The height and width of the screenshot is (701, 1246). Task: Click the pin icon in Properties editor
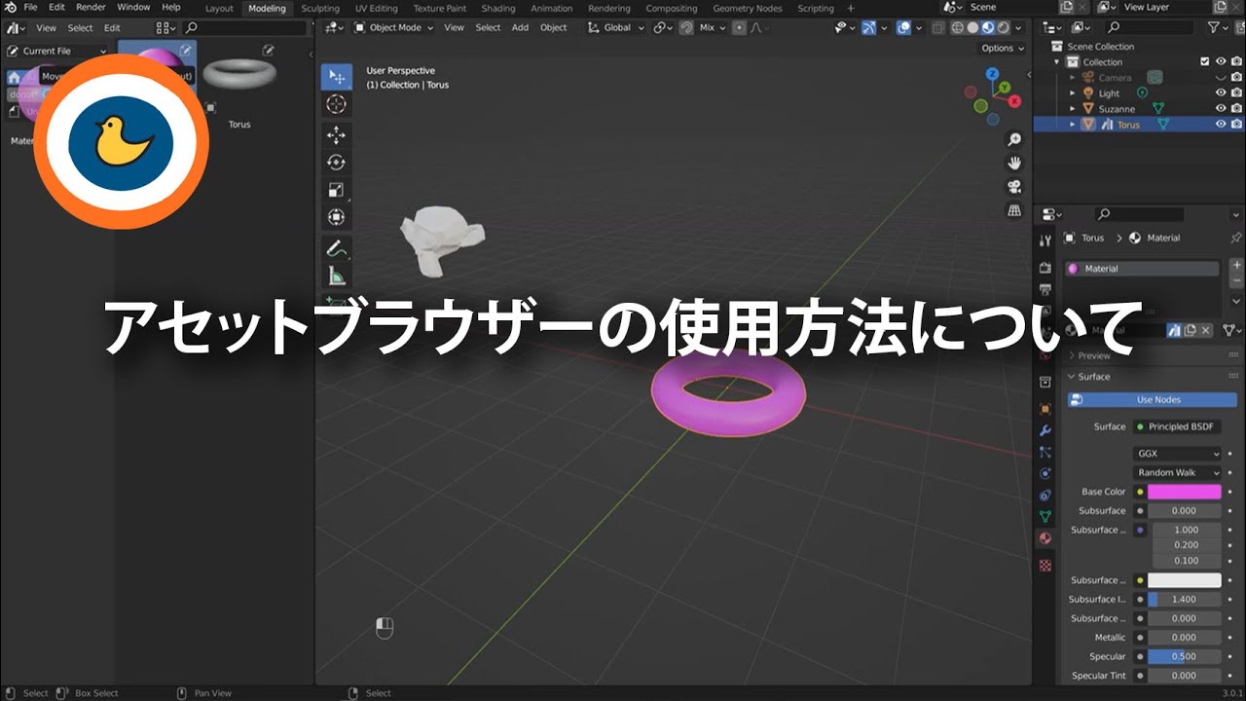[x=1235, y=238]
